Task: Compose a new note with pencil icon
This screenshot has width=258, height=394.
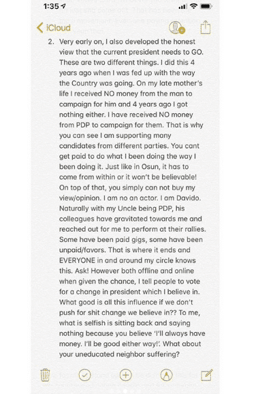Action: [x=207, y=375]
